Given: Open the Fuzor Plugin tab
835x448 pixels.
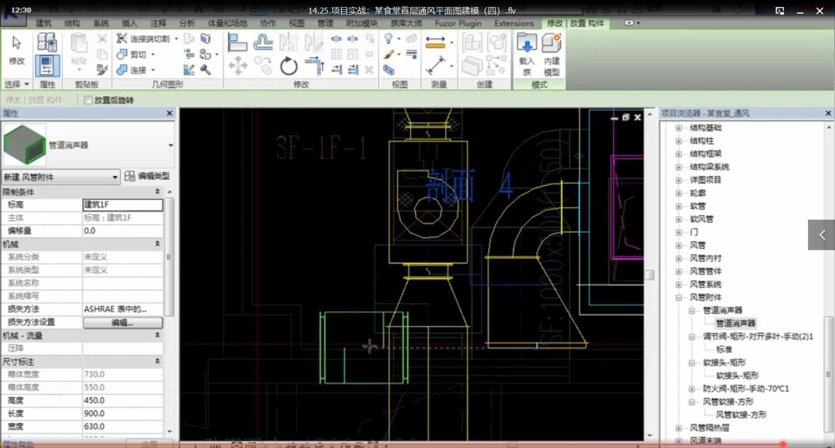Looking at the screenshot, I should (458, 23).
